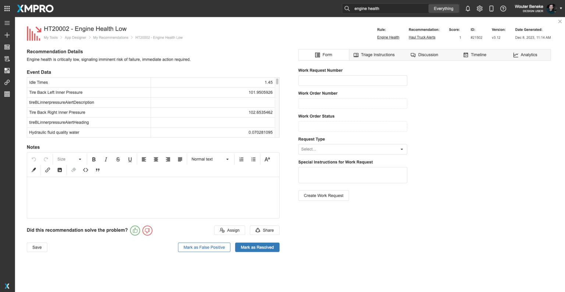
Task: Open the Normal text style dropdown
Action: point(210,159)
